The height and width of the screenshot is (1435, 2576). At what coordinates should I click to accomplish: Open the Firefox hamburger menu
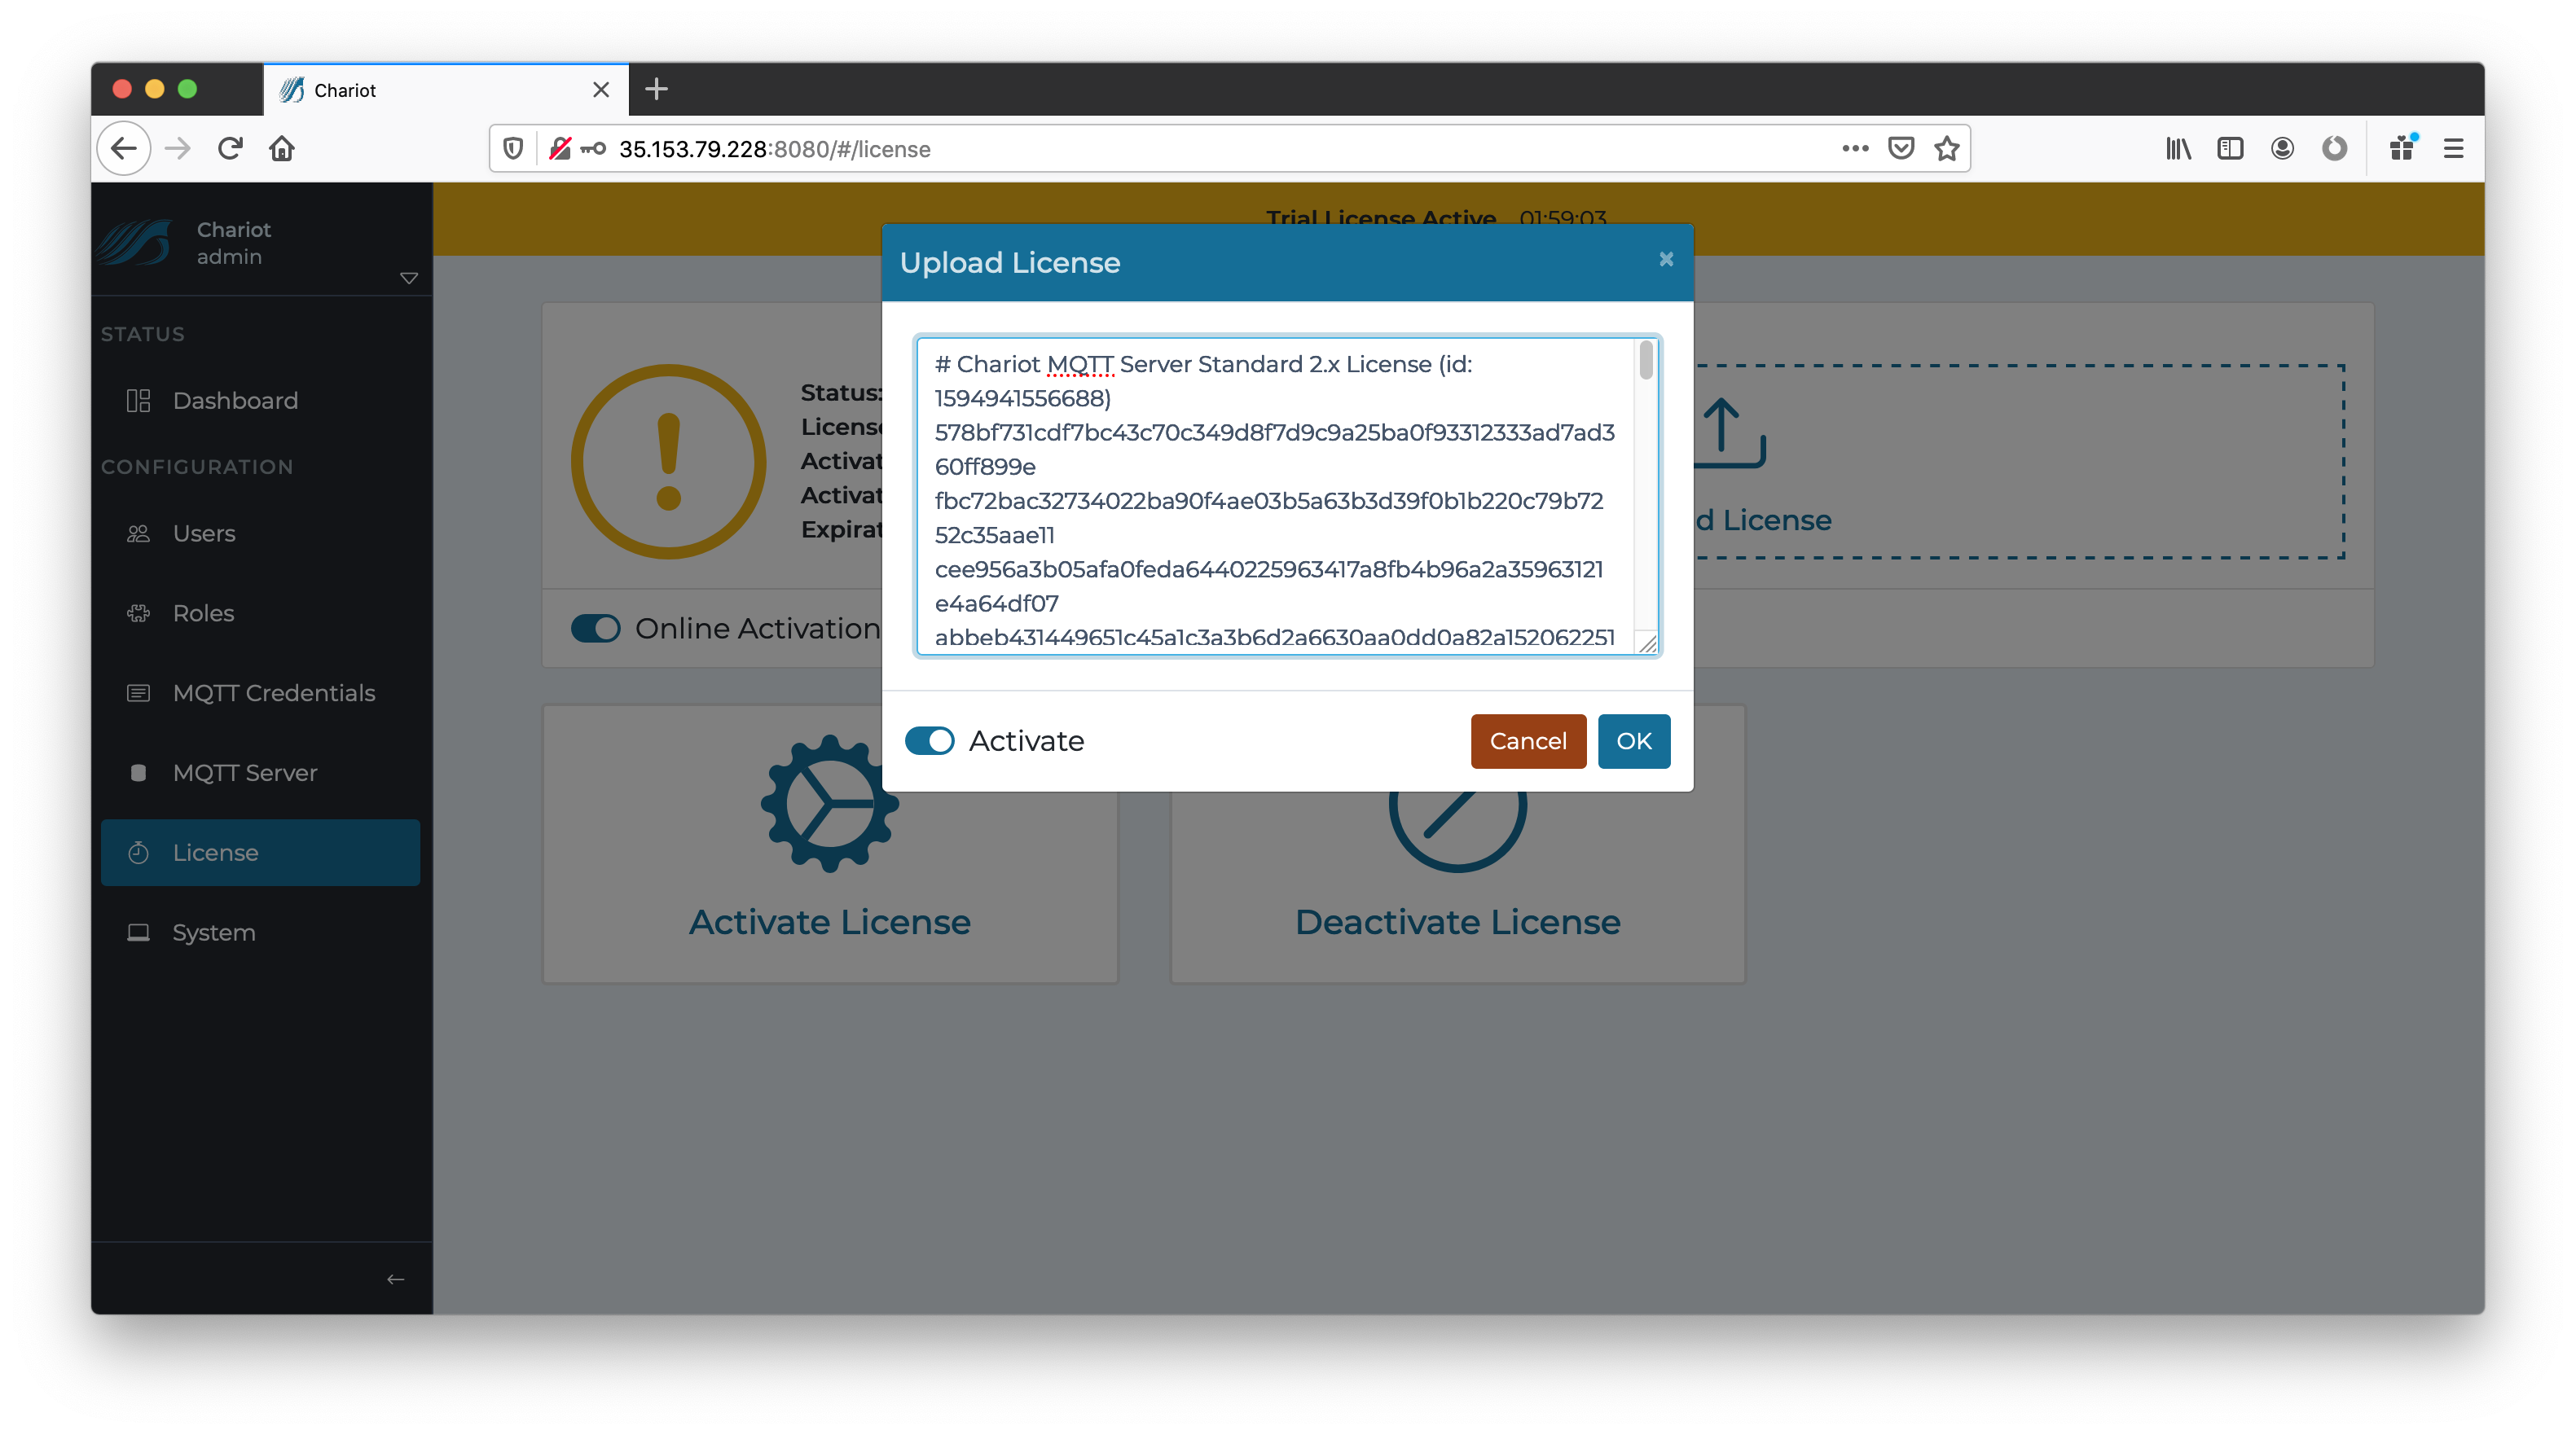coord(2454,149)
